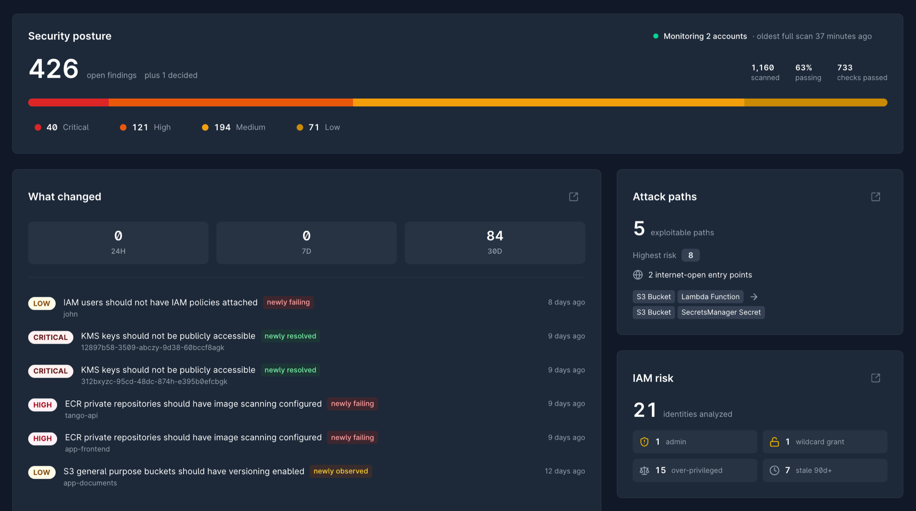Open What changed panel via external-link icon
916x511 pixels.
click(573, 197)
